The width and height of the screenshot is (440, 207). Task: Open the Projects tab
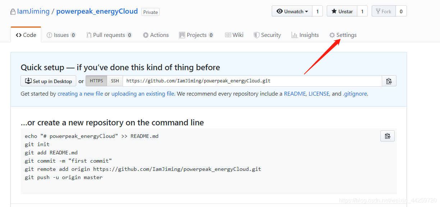click(x=196, y=35)
